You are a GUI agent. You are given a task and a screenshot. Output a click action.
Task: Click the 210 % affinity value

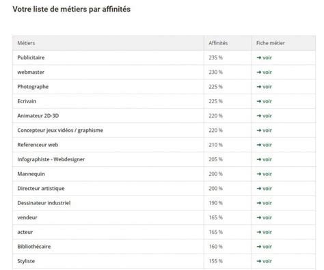(215, 145)
